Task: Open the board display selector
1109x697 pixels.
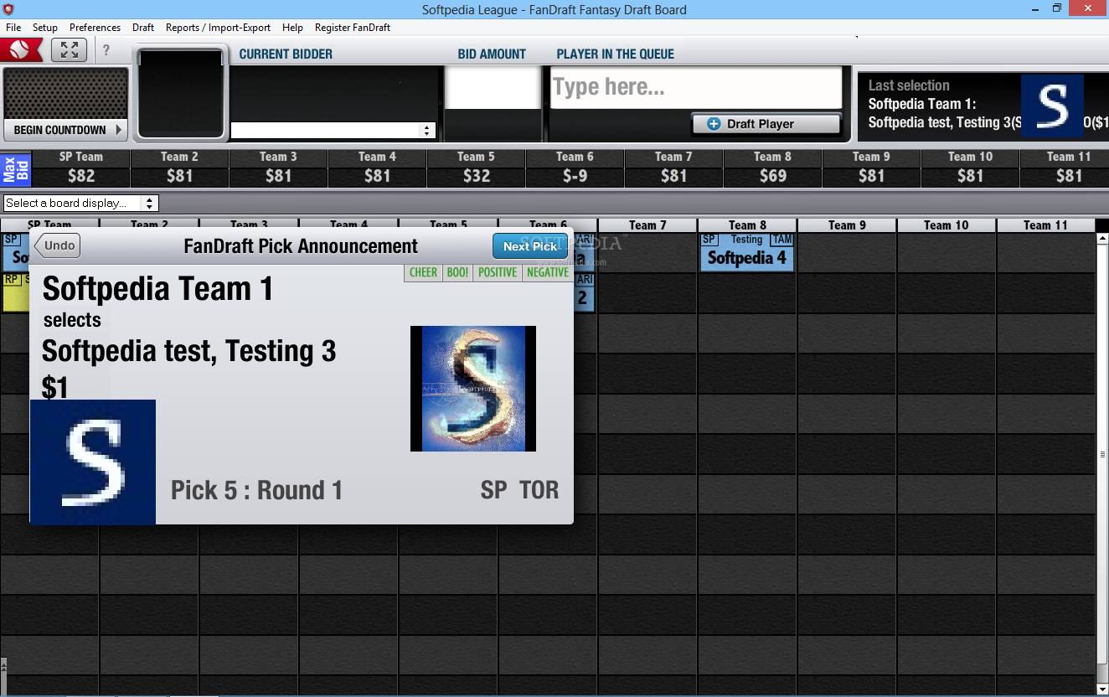Action: coord(80,203)
